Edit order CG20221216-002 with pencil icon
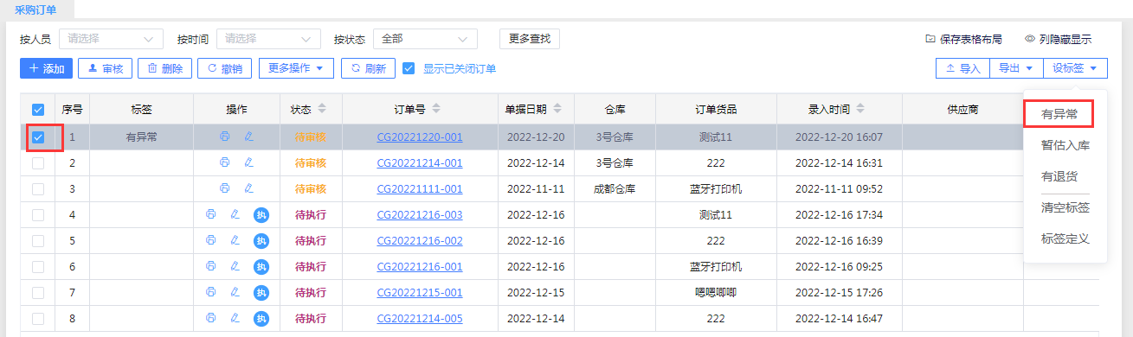The image size is (1133, 337). click(x=235, y=240)
